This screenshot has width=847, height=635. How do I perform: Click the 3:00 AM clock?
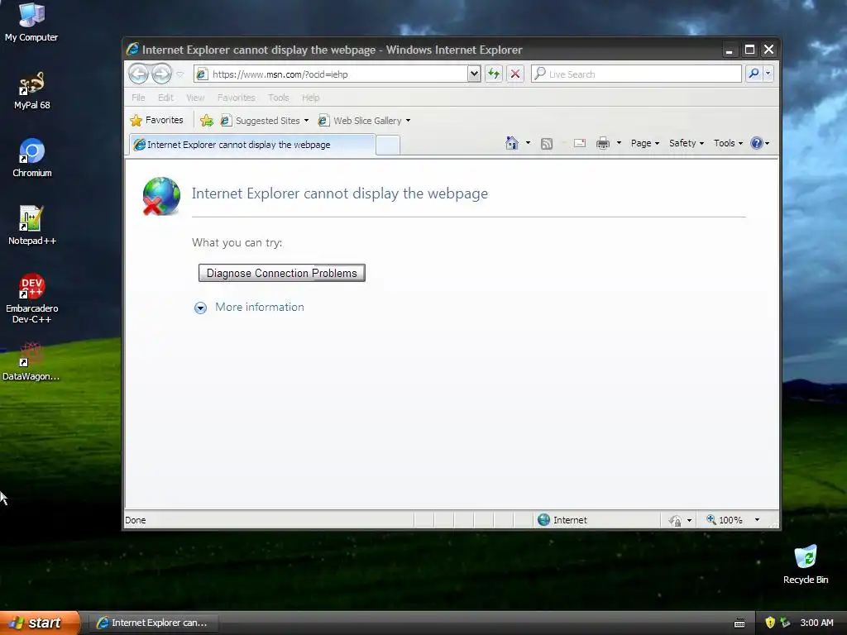(x=816, y=623)
